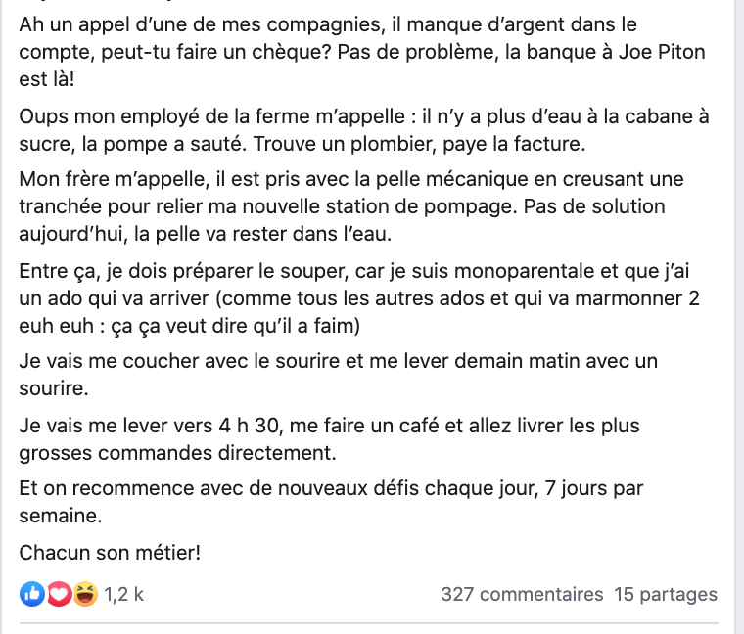744x634 pixels.
Task: Click the time "4 h 30" in the text
Action: [x=248, y=426]
